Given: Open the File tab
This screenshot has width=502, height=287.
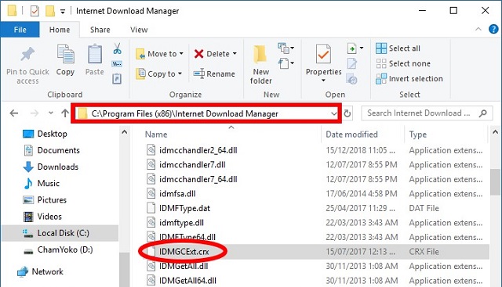Looking at the screenshot, I should click(x=20, y=30).
